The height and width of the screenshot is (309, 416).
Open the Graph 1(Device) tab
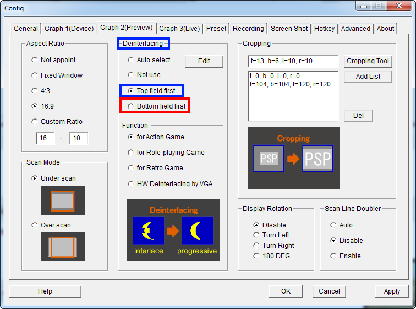tap(69, 29)
